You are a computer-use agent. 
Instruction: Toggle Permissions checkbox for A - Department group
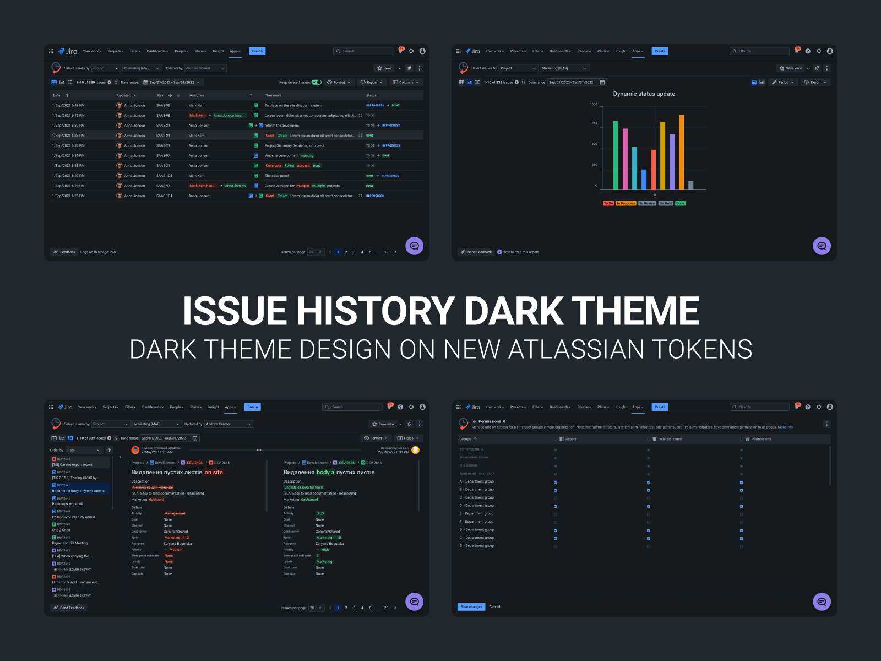point(741,482)
